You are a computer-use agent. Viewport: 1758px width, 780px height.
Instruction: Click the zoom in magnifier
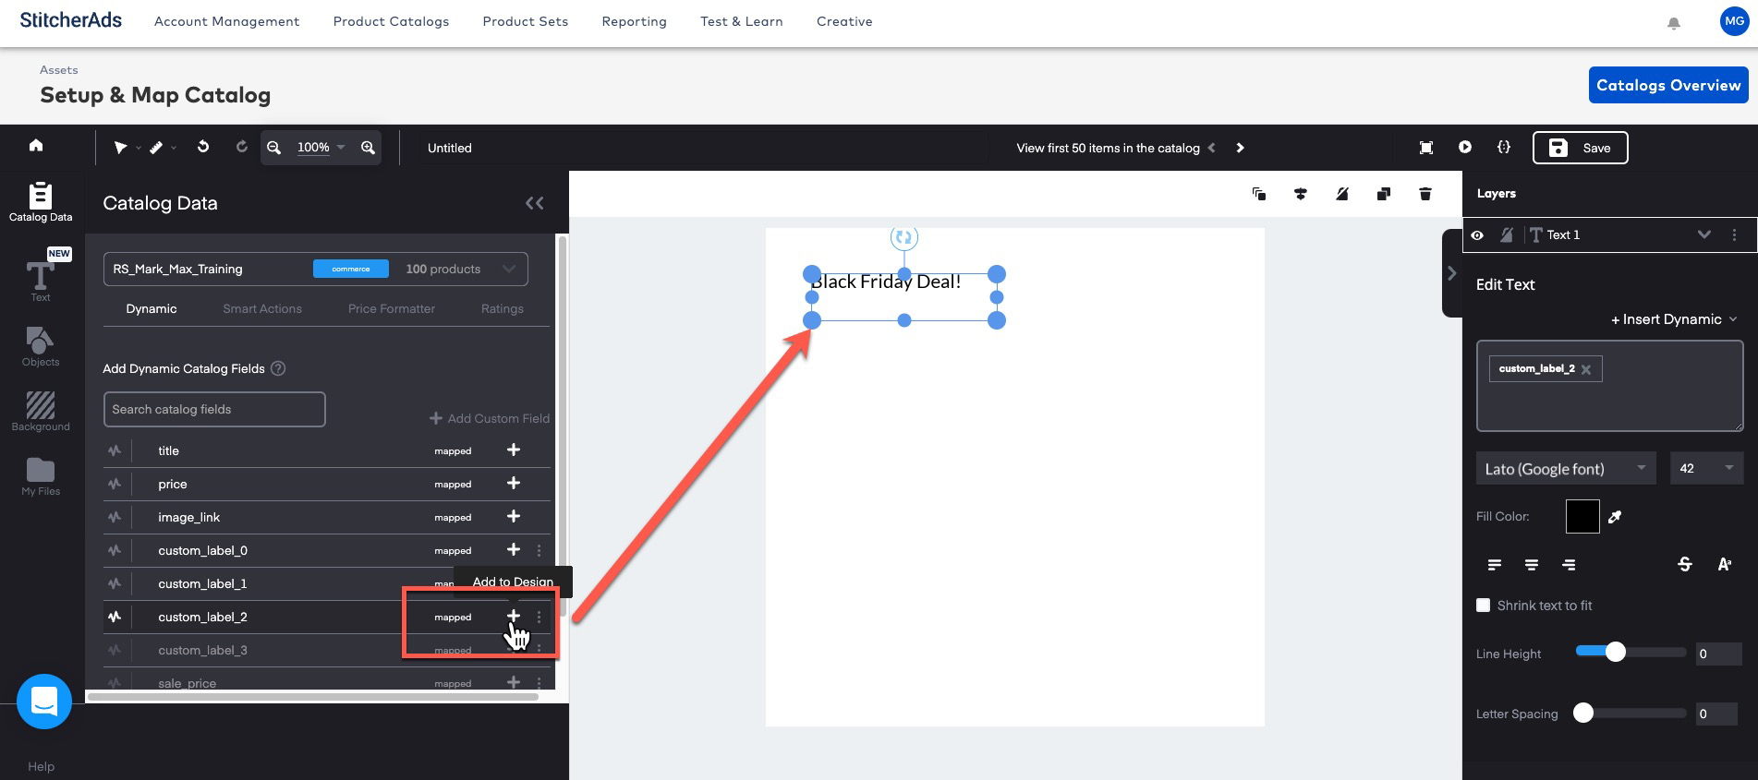point(368,148)
